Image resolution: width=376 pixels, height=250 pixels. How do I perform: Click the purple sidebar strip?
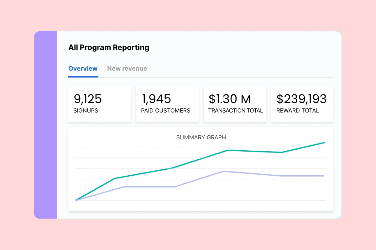click(x=45, y=125)
